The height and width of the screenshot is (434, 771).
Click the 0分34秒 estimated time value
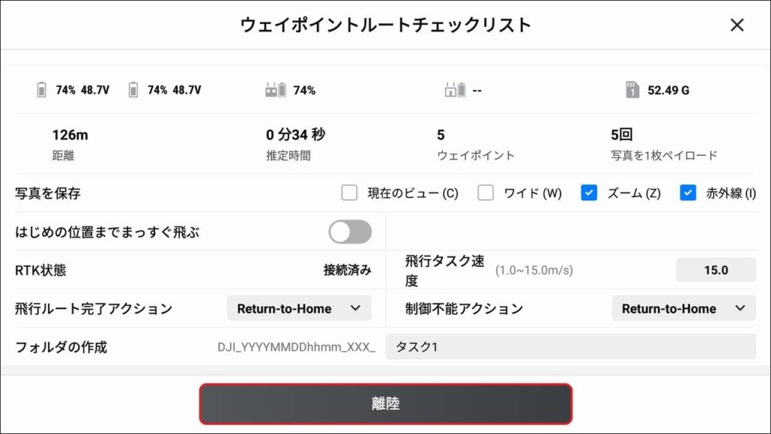[x=295, y=135]
